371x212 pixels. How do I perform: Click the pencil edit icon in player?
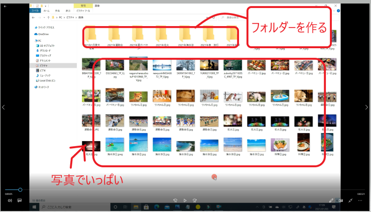pyautogui.click(x=331, y=200)
